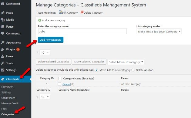Open the Posts menu item
The width and height of the screenshot is (191, 118).
(9, 13)
